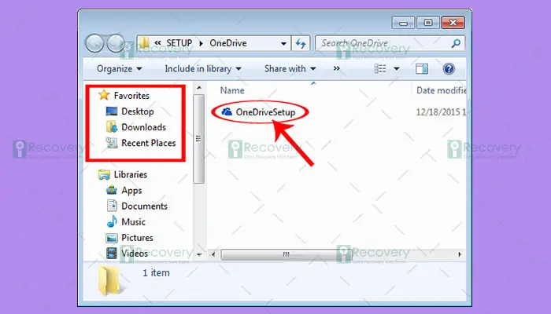
Task: Click the navigation pane vertical scrollbar thumb
Action: coord(199,139)
